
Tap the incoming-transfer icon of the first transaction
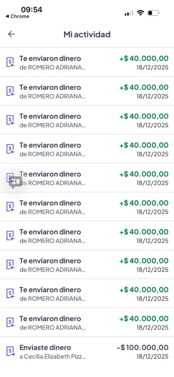pyautogui.click(x=10, y=62)
